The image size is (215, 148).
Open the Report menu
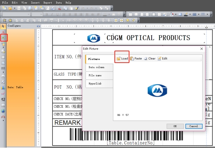pos(48,3)
